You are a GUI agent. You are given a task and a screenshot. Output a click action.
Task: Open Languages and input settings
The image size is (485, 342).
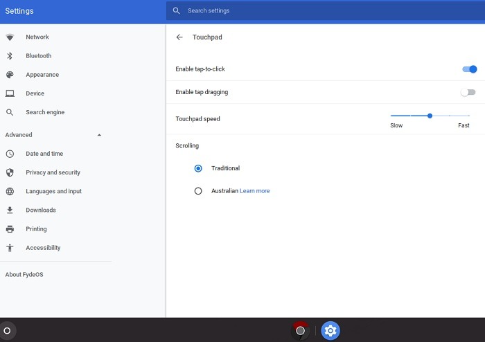55,191
